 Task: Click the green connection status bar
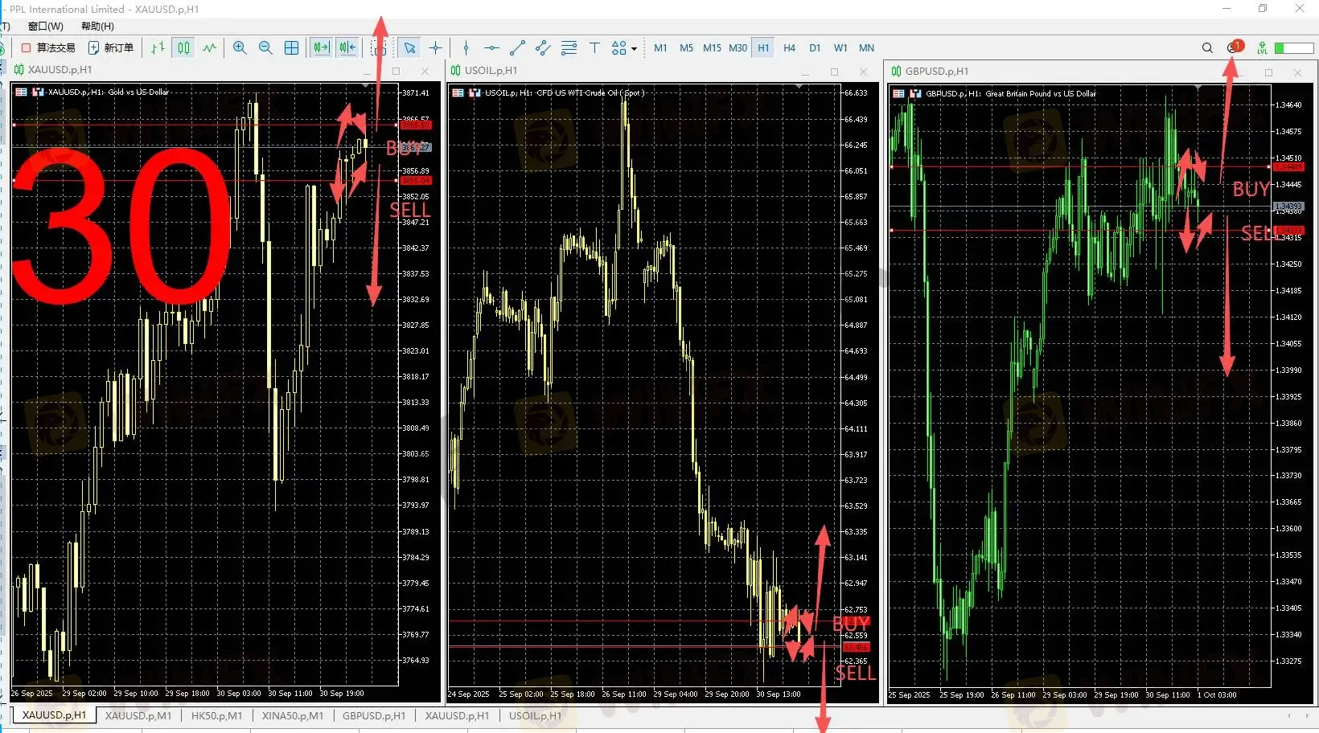click(1294, 48)
